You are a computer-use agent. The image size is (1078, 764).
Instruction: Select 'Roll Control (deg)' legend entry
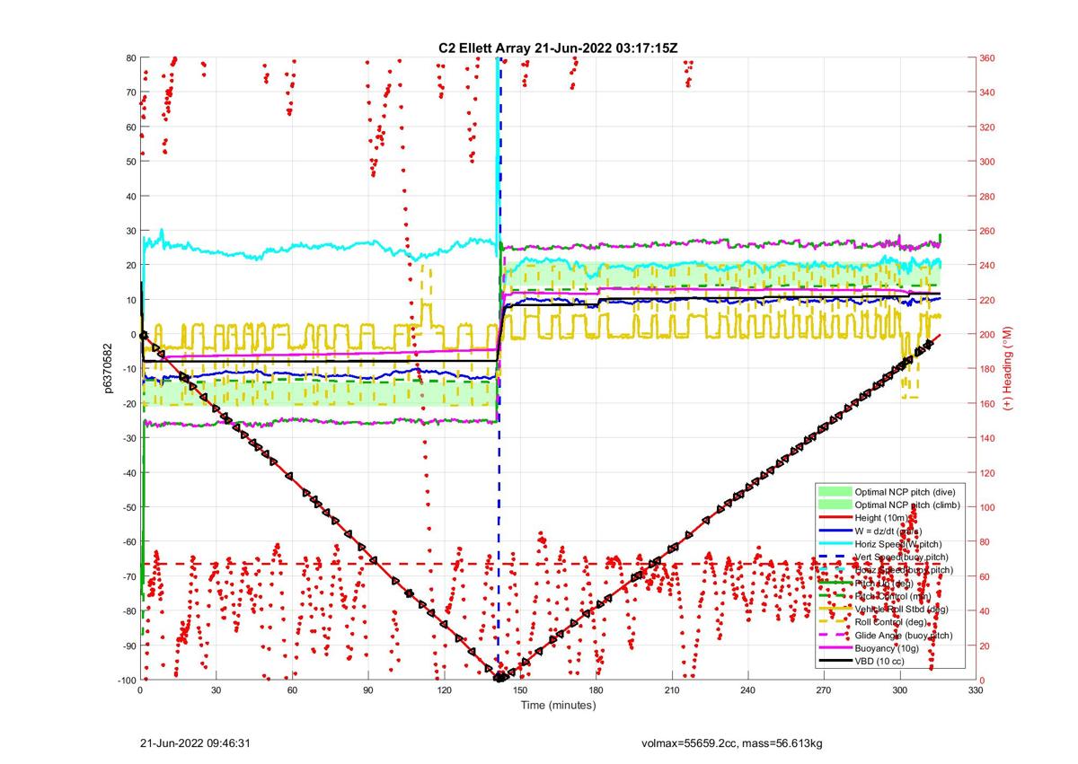[x=891, y=622]
